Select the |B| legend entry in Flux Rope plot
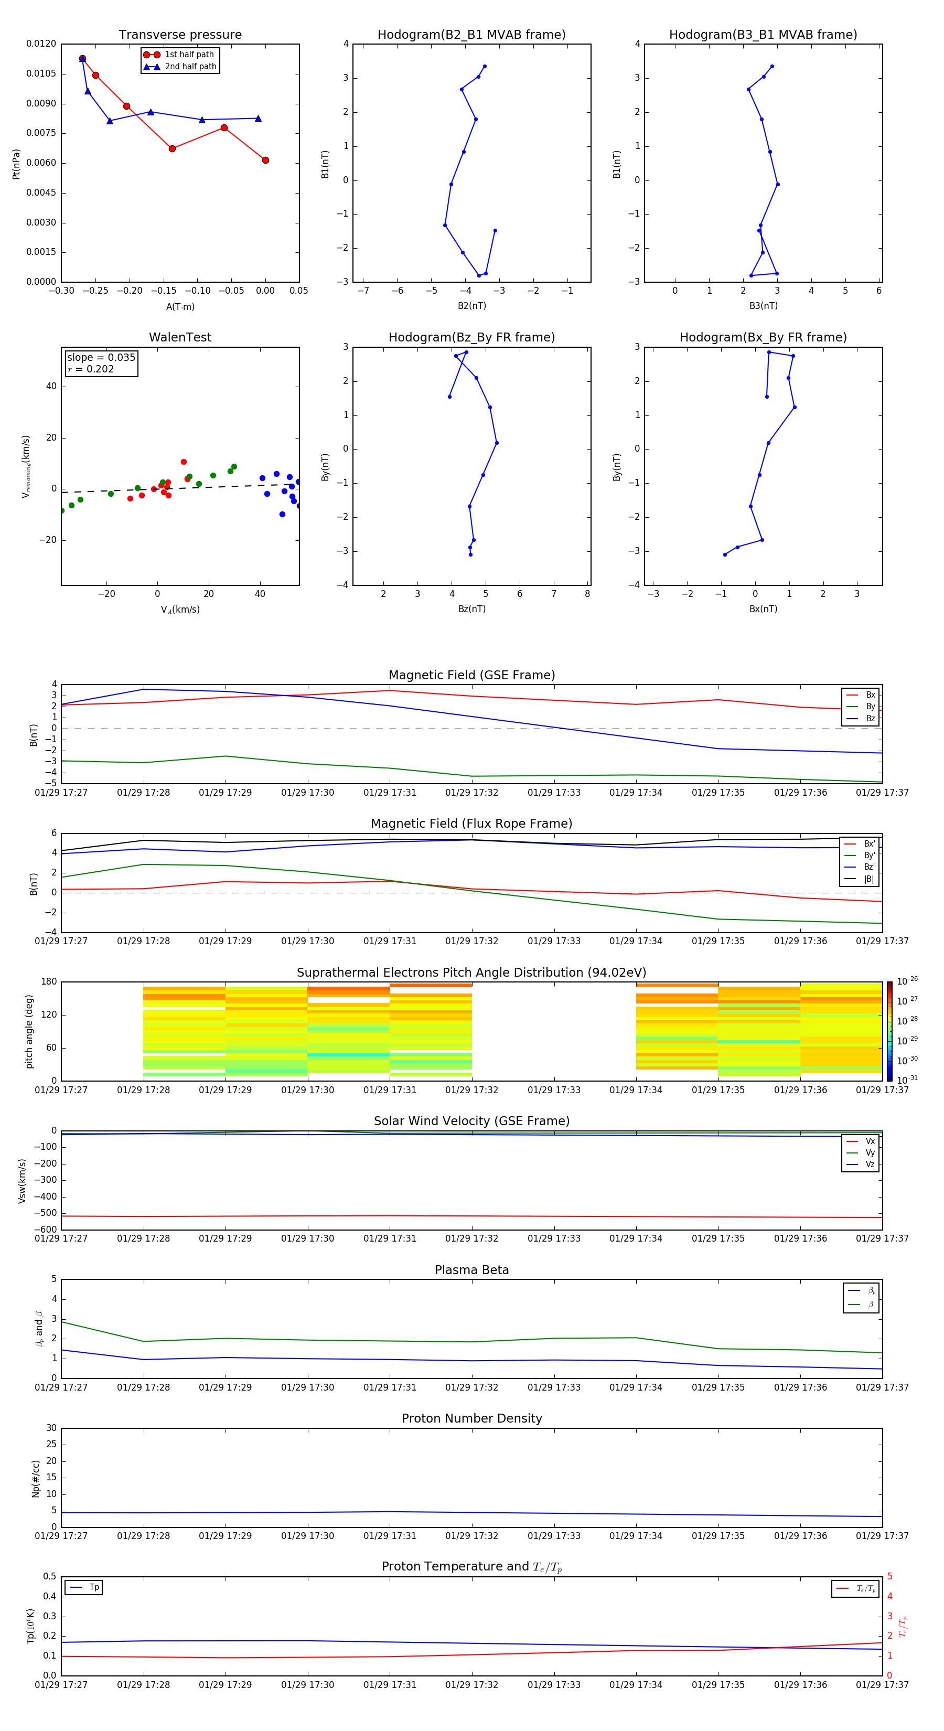 click(x=860, y=879)
